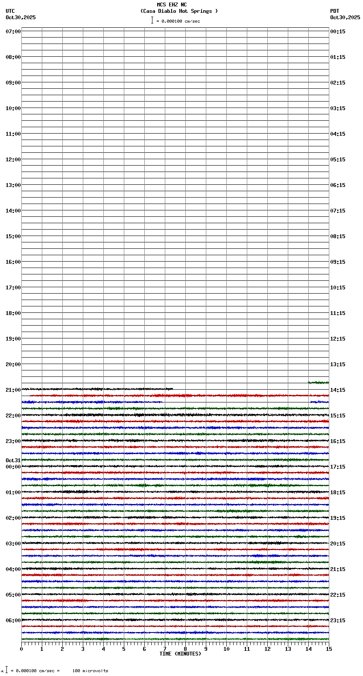Click the 00:00 UTC time label

click(x=13, y=467)
